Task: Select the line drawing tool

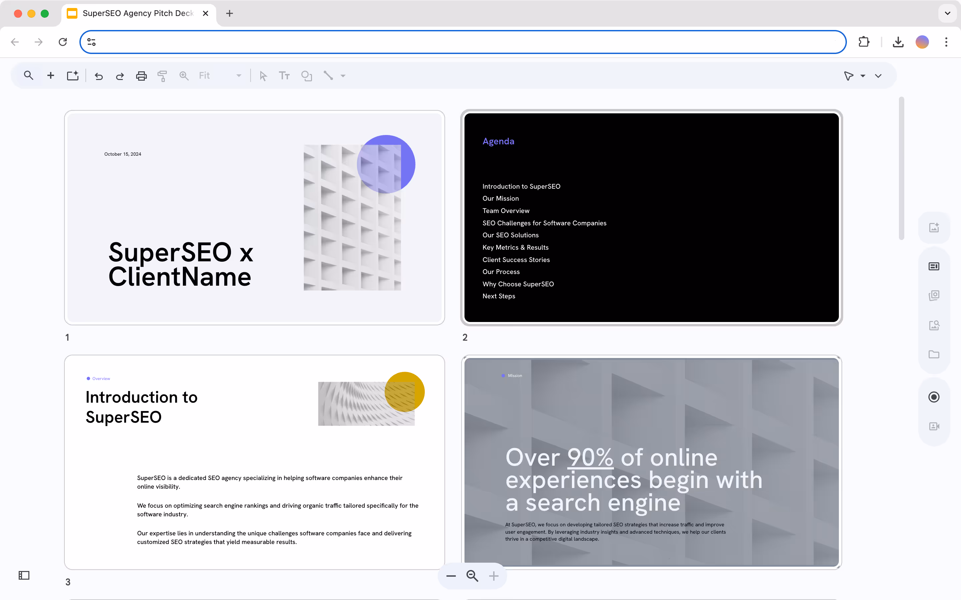Action: coord(329,75)
